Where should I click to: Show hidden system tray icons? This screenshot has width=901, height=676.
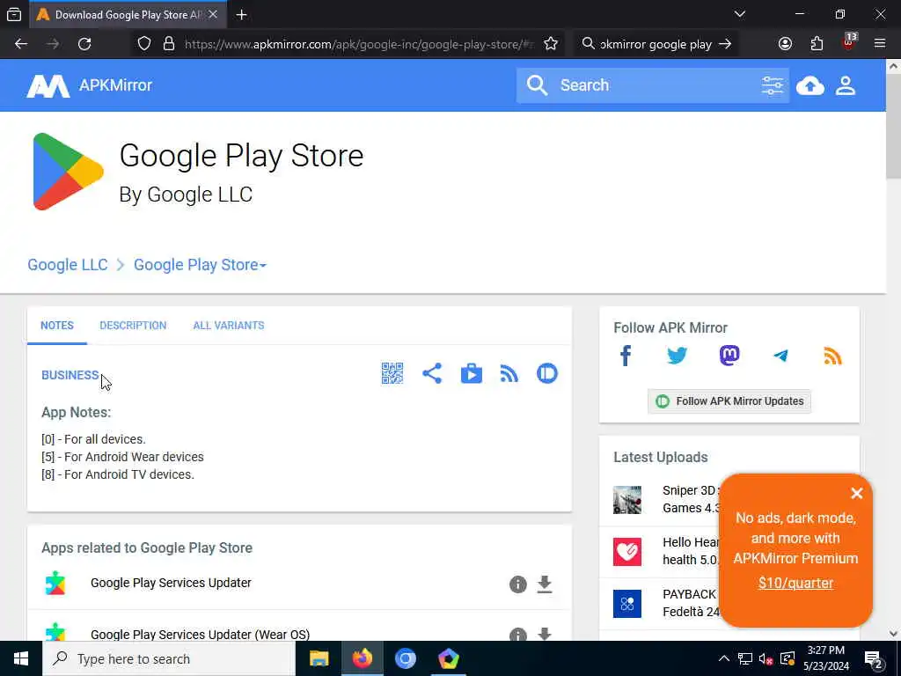724,658
